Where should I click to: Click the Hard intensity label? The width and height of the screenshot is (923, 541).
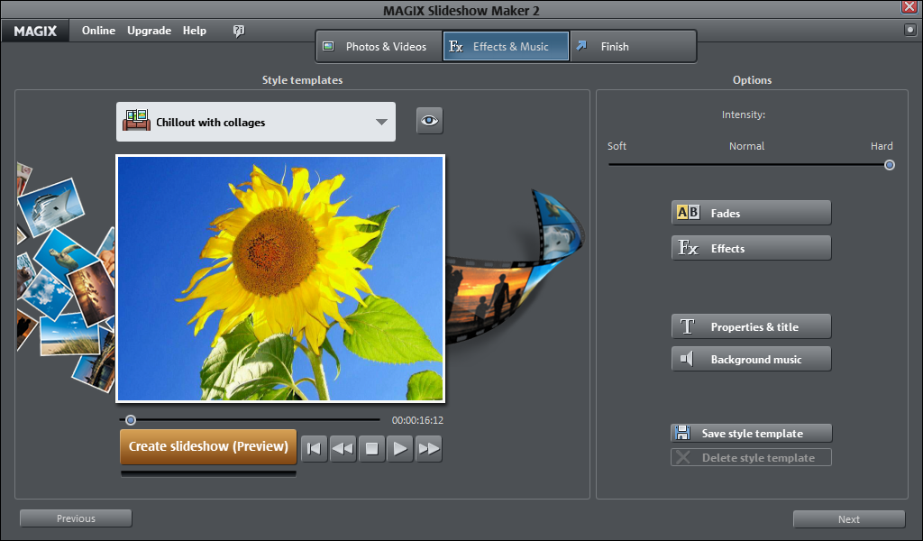tap(882, 146)
